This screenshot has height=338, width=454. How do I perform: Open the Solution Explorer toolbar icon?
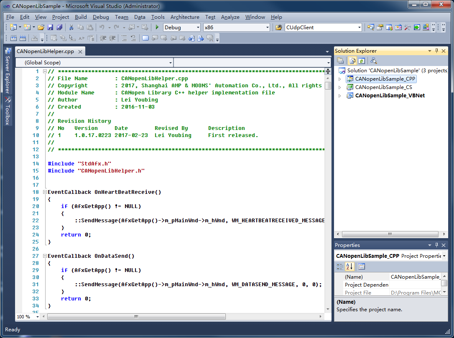[371, 28]
